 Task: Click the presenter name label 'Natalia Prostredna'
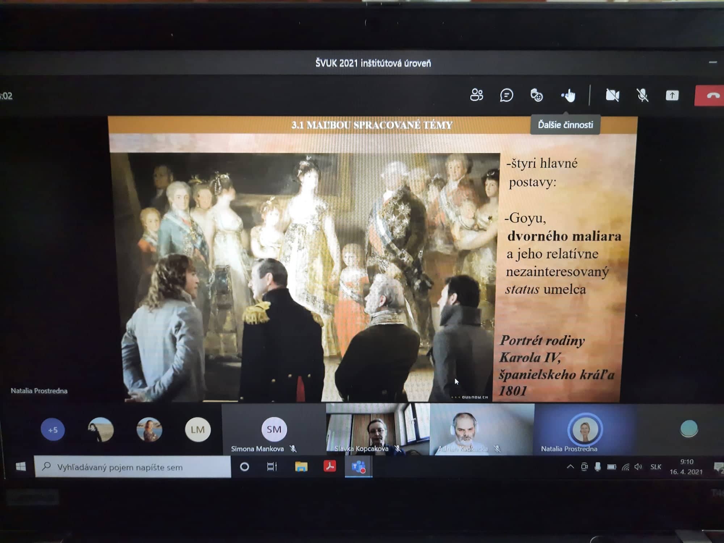coord(39,391)
